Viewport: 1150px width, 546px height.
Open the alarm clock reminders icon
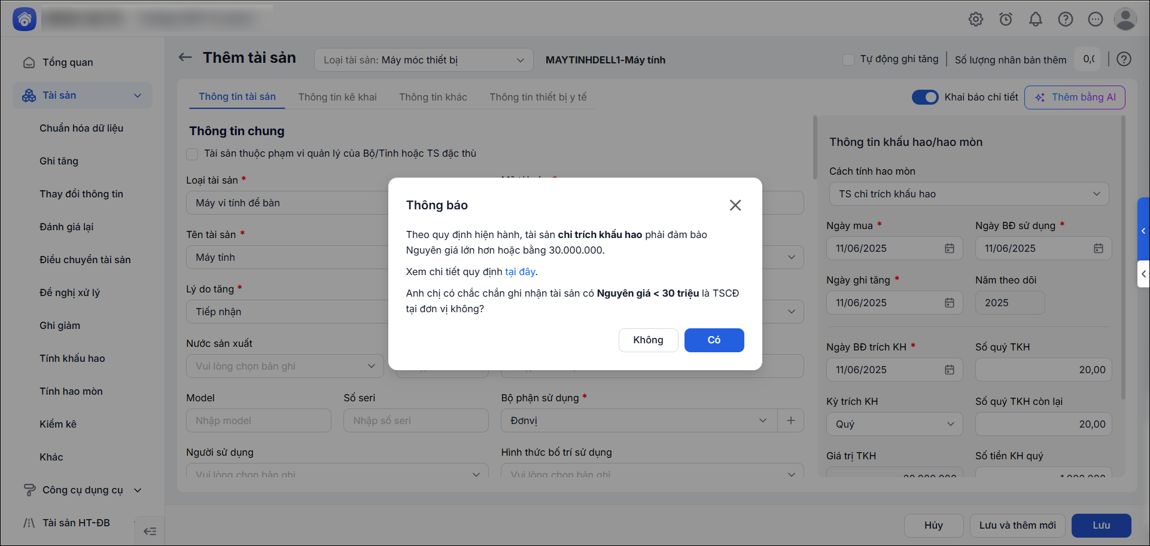(1006, 19)
